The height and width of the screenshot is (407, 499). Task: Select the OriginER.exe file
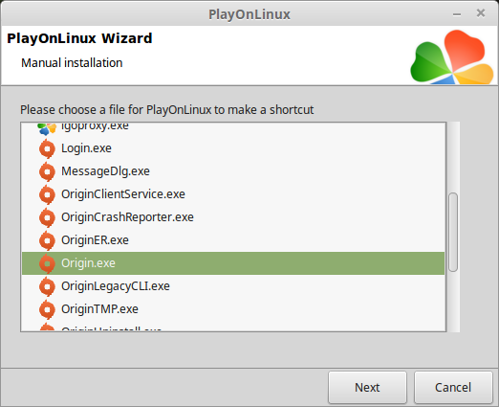(x=233, y=240)
